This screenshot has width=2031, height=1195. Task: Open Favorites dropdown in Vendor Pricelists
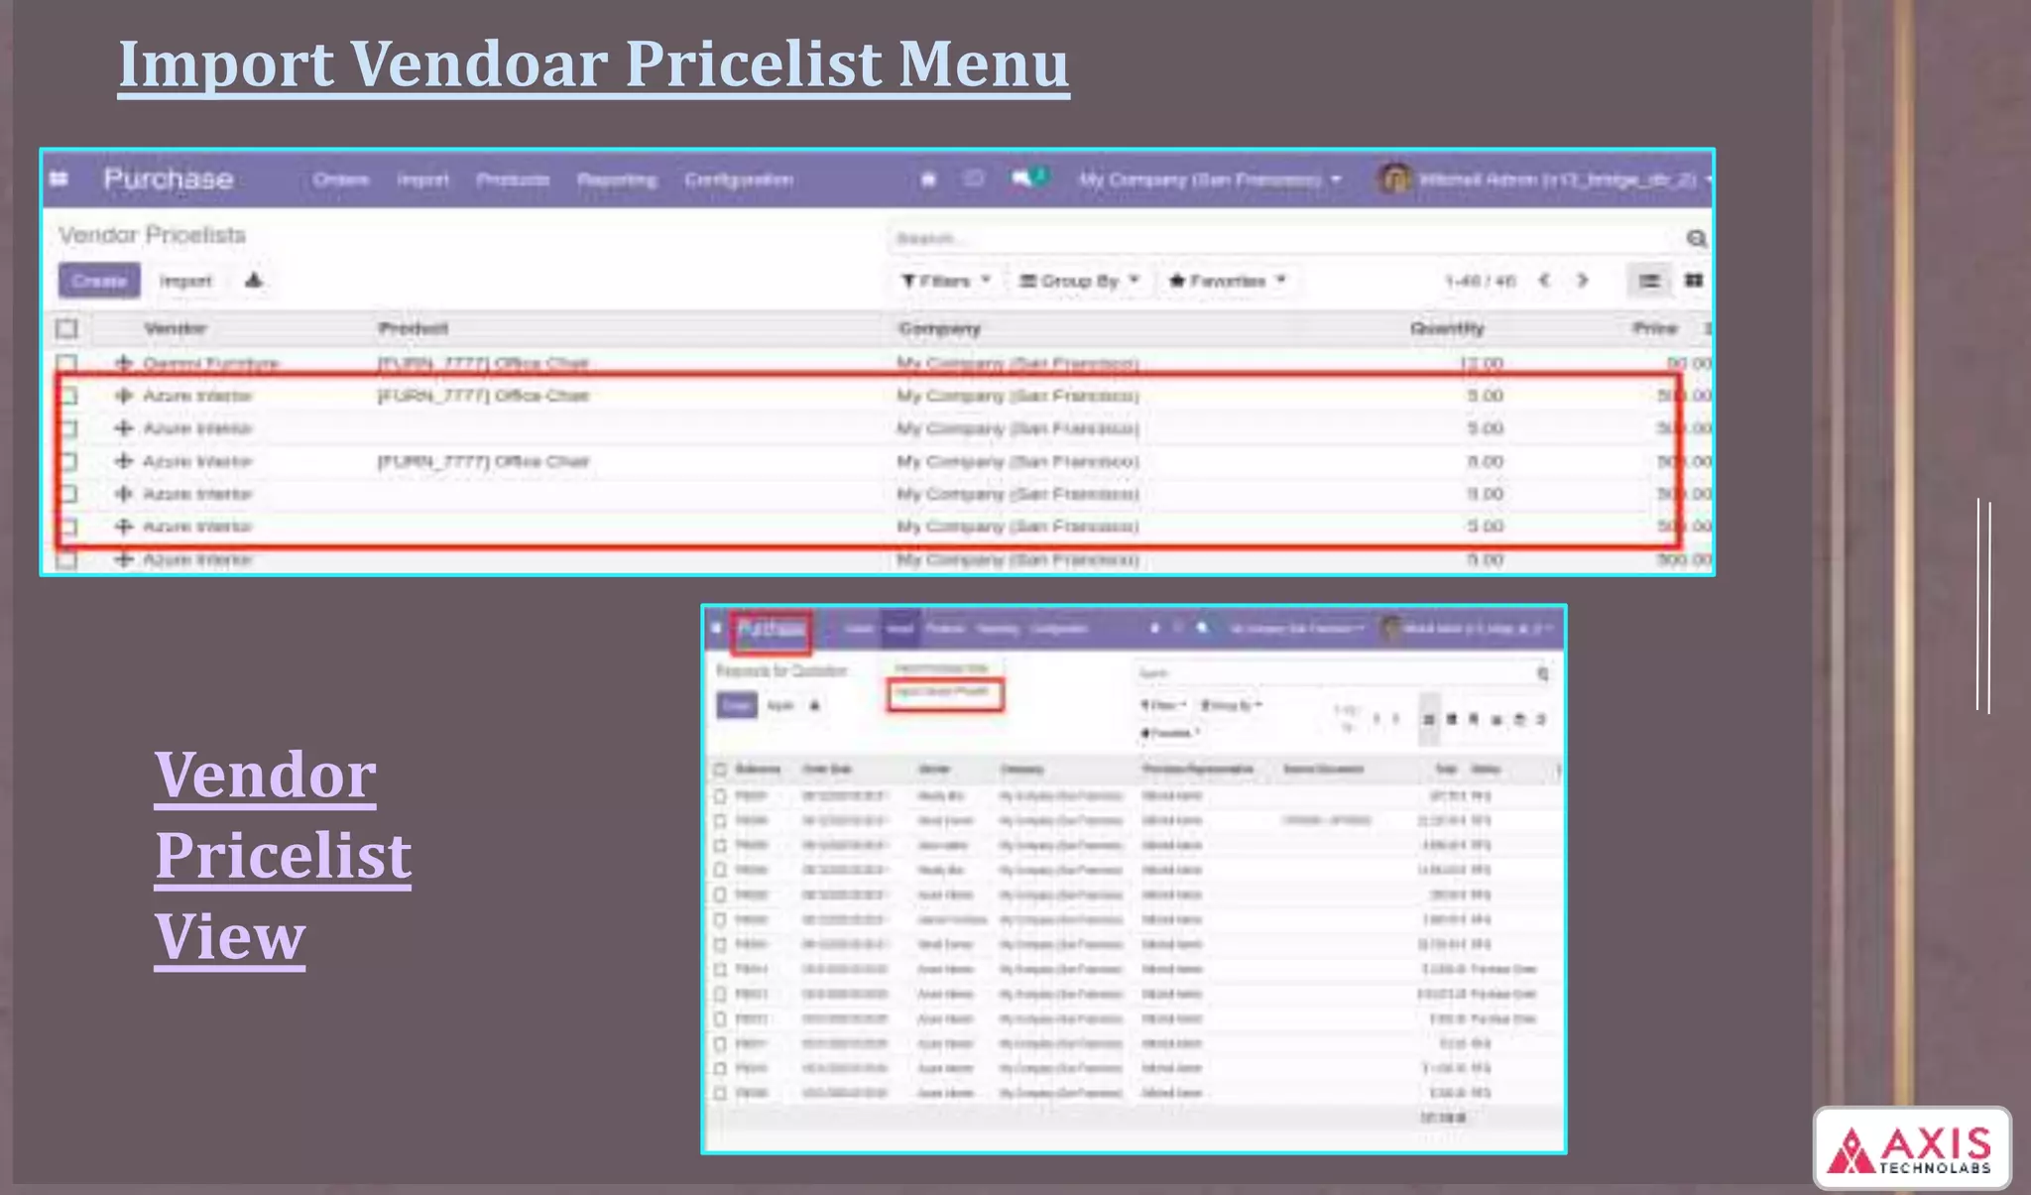pos(1227,281)
